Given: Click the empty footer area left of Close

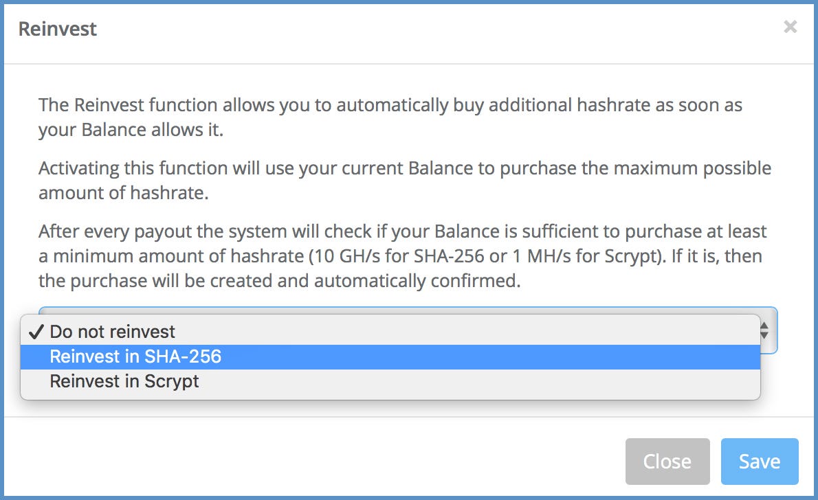Looking at the screenshot, I should click(x=313, y=462).
